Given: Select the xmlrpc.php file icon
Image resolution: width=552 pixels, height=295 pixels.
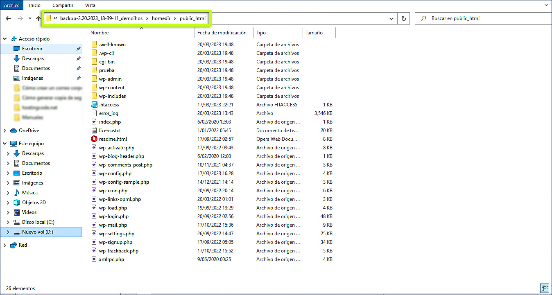Looking at the screenshot, I should click(94, 259).
